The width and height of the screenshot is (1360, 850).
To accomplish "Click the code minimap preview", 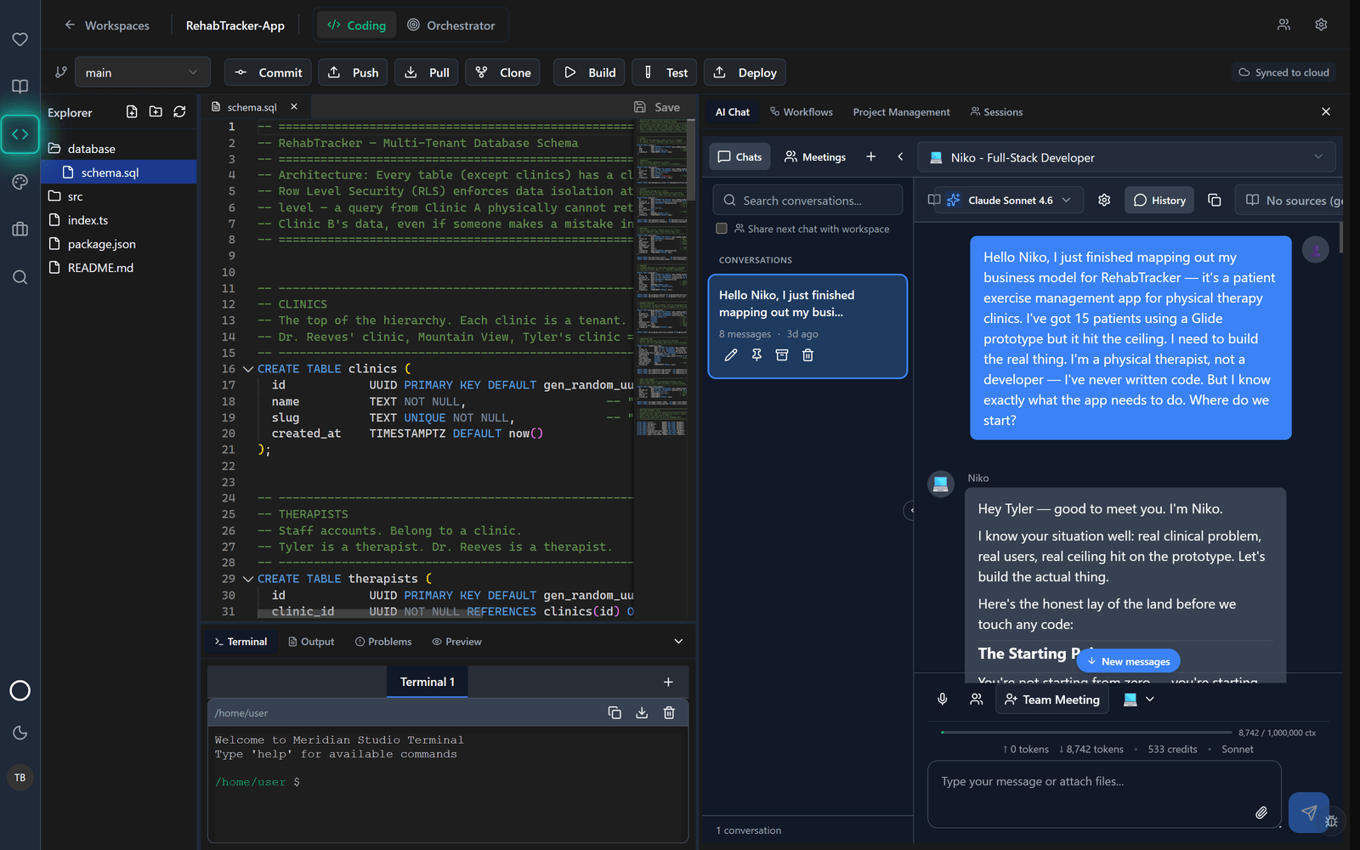I will [x=662, y=278].
